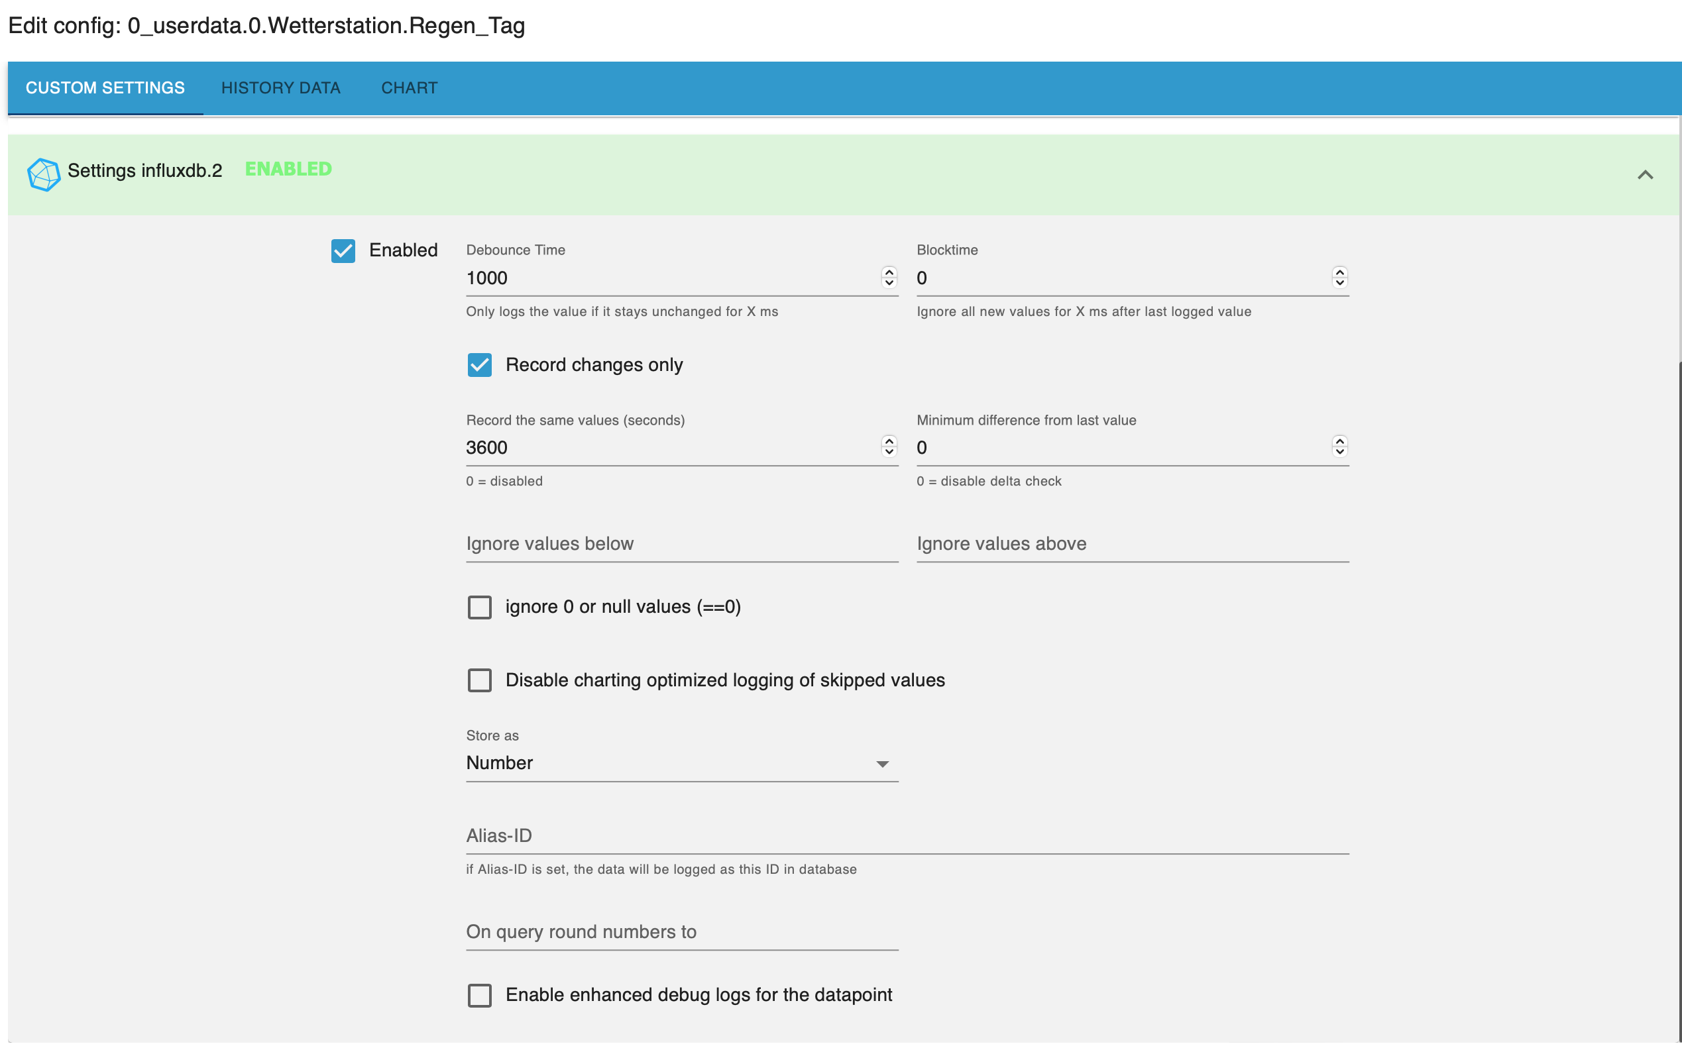Click Minimum difference stepper arrows
Screen dimensions: 1682x1052
tap(1339, 447)
